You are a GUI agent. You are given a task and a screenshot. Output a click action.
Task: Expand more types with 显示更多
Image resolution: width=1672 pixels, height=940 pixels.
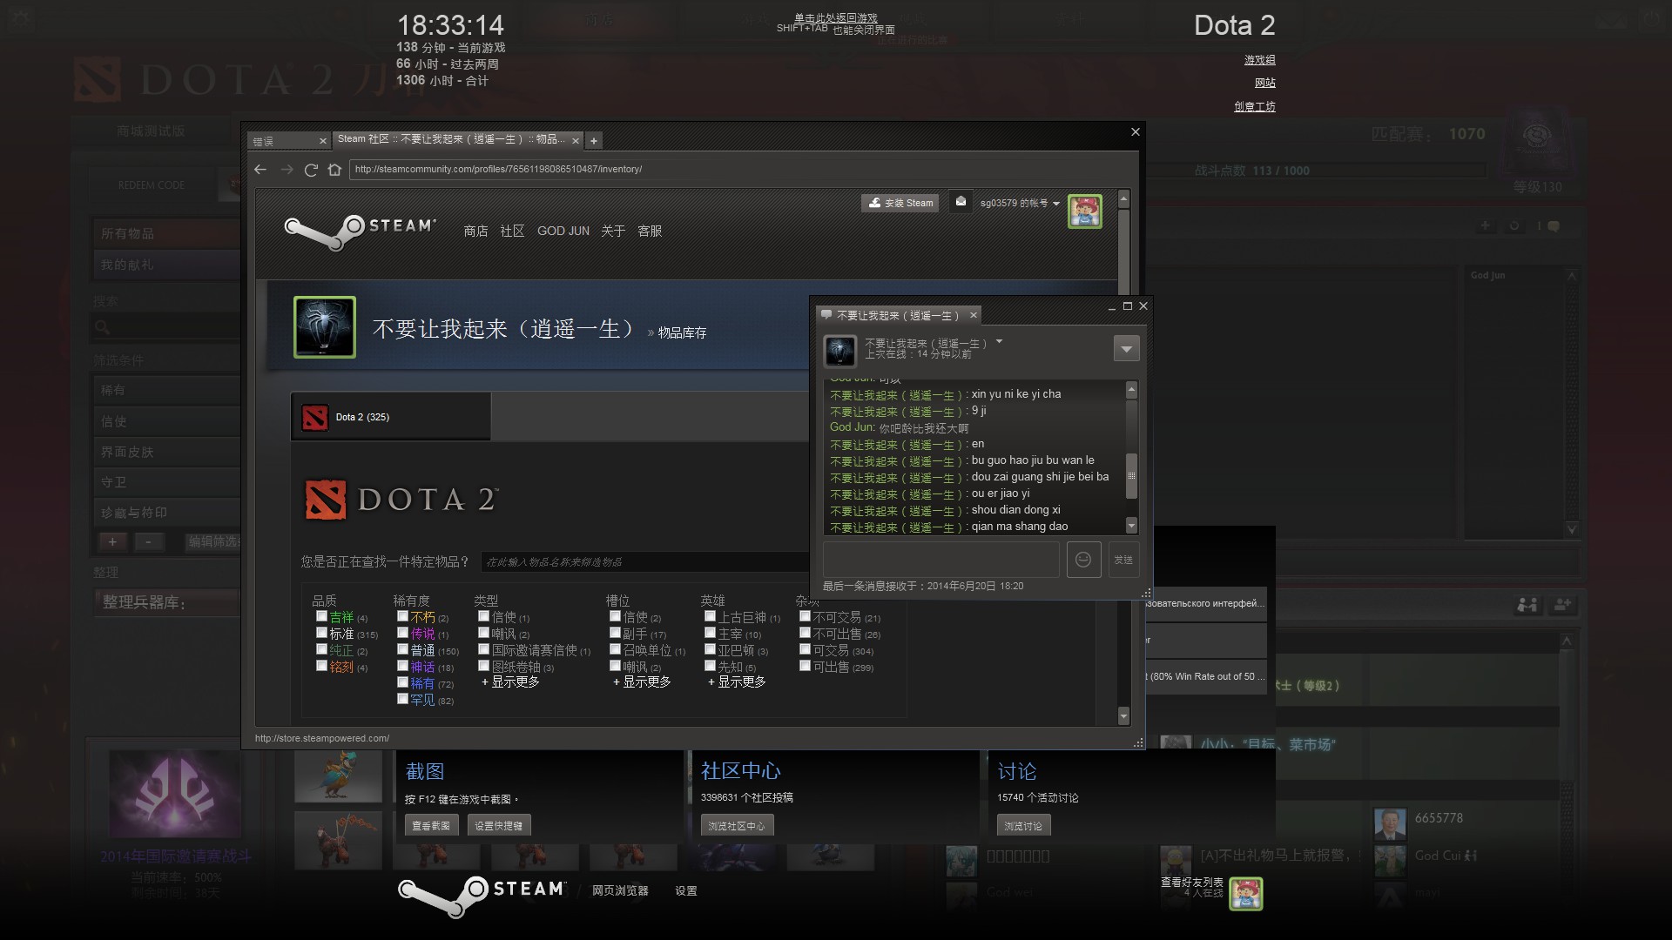click(x=511, y=682)
